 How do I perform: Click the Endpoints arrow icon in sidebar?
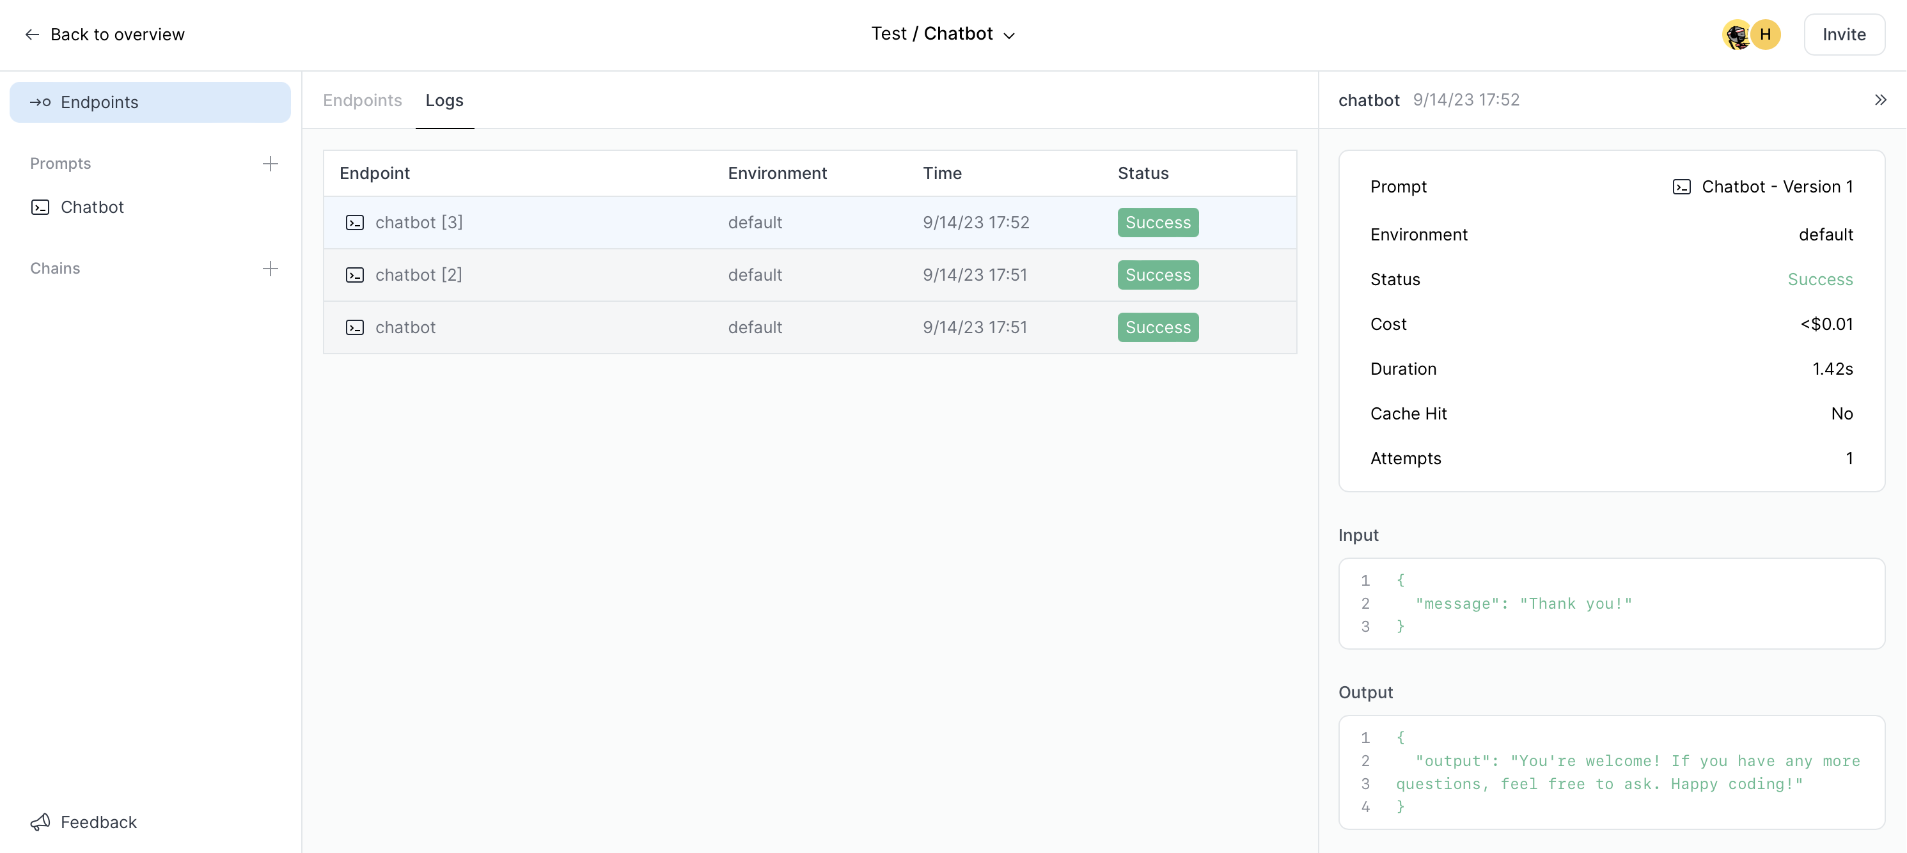click(x=40, y=102)
